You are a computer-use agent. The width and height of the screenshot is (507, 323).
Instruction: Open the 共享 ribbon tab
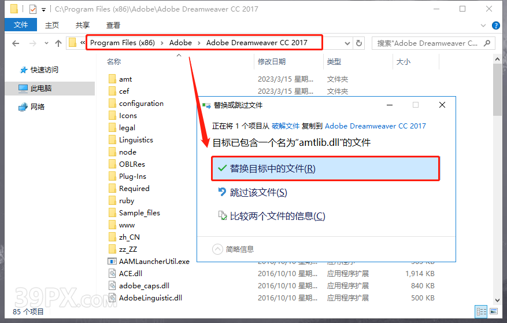pyautogui.click(x=83, y=25)
